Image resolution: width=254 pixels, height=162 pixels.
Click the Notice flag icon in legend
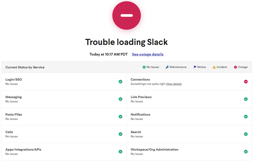(195, 67)
